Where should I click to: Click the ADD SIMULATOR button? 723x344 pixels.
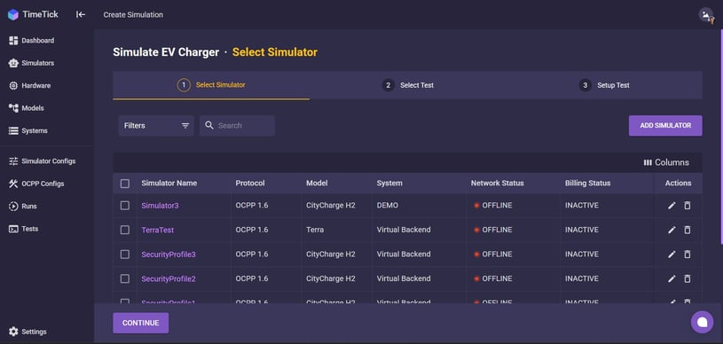(665, 125)
